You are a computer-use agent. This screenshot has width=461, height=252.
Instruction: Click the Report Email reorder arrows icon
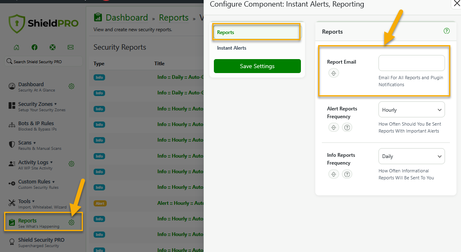tap(333, 73)
